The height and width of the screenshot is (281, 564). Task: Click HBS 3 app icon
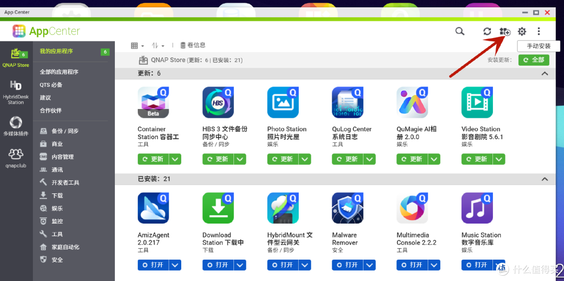[x=218, y=102]
